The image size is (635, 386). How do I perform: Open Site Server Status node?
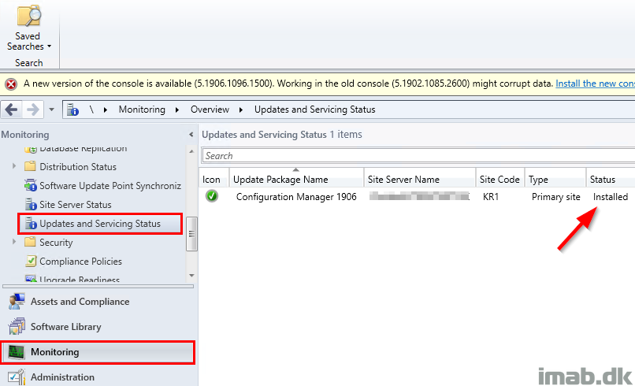[x=76, y=205]
